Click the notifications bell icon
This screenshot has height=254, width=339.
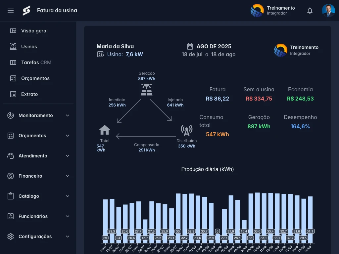coord(310,11)
